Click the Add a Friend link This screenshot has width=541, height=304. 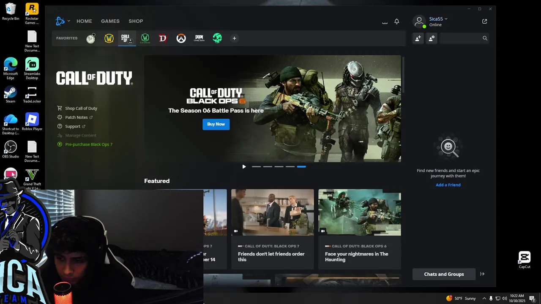point(448,185)
